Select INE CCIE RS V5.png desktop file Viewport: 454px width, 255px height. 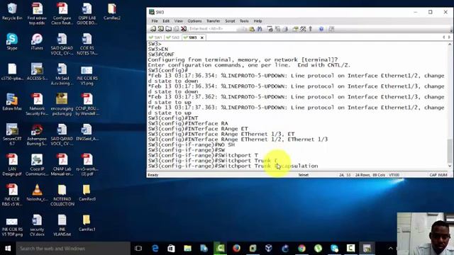tap(87, 74)
